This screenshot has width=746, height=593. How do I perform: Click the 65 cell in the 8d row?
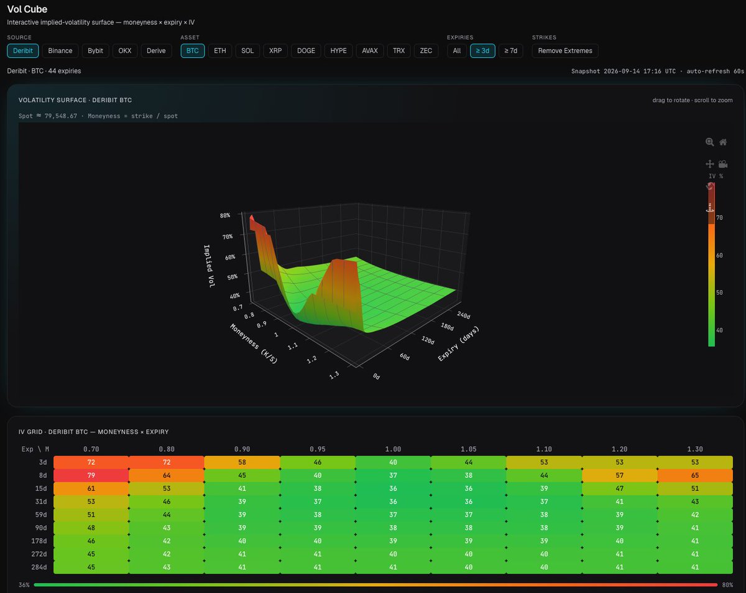(696, 475)
